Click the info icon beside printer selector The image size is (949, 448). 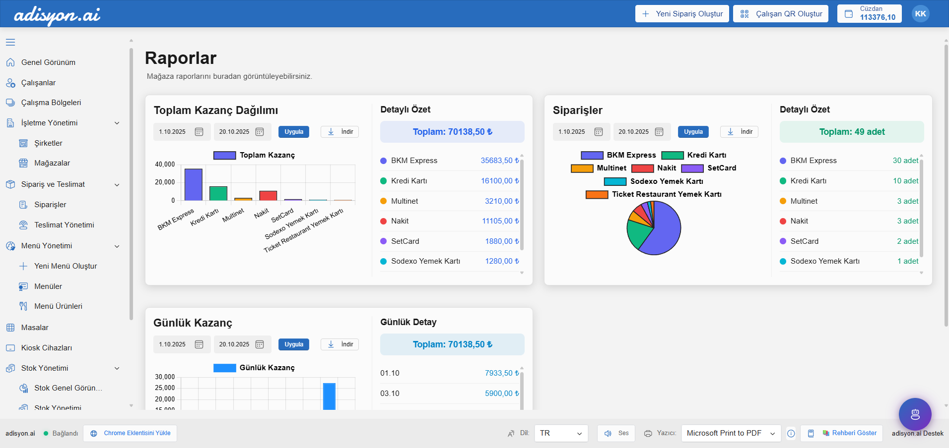(x=791, y=434)
